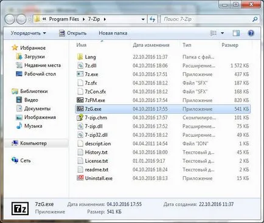
Task: Click the Uninstall.exe icon
Action: click(x=80, y=178)
